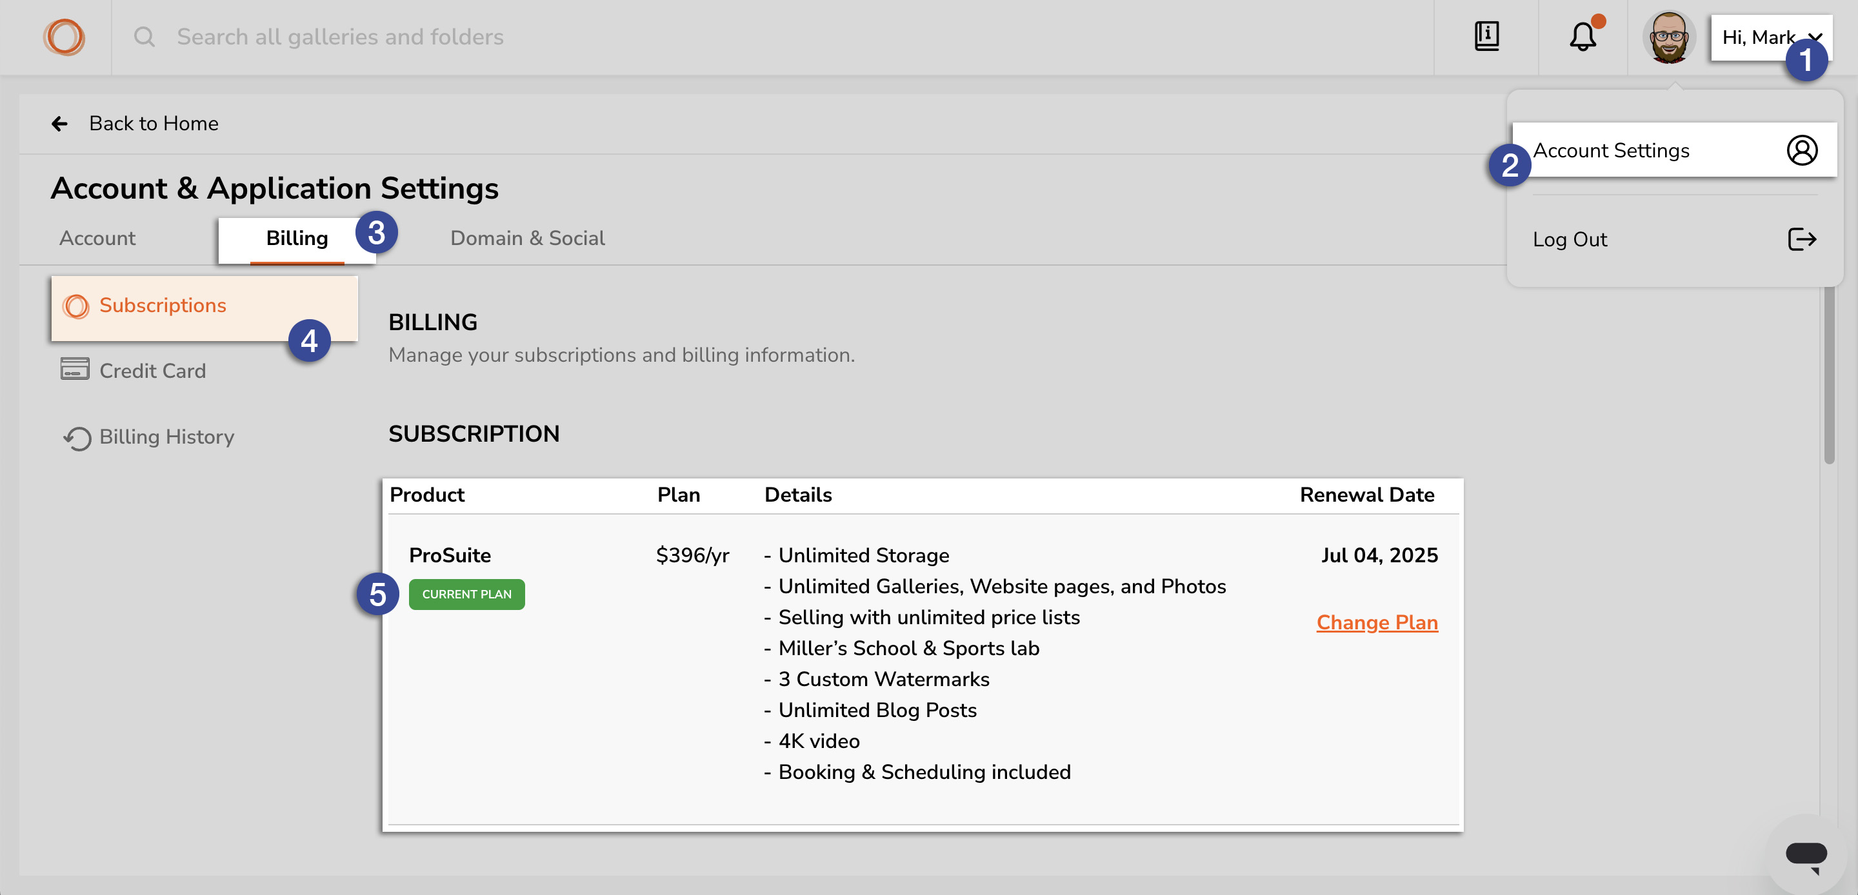The height and width of the screenshot is (895, 1858).
Task: Select Account Settings from menu
Action: 1674,150
